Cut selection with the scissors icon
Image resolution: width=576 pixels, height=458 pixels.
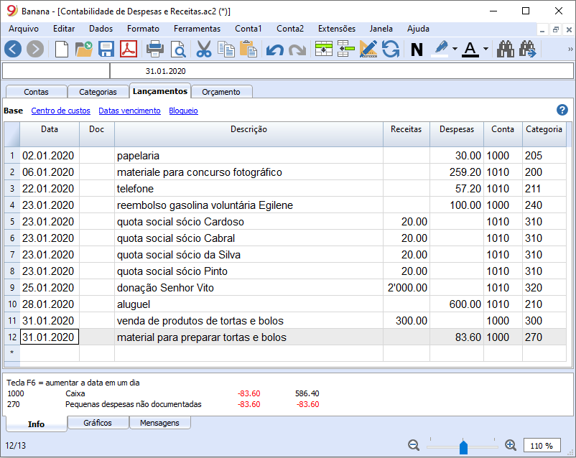coord(204,49)
